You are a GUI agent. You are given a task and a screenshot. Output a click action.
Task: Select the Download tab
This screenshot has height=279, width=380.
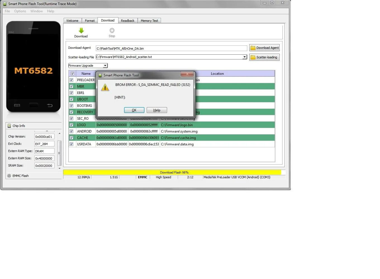tap(108, 20)
